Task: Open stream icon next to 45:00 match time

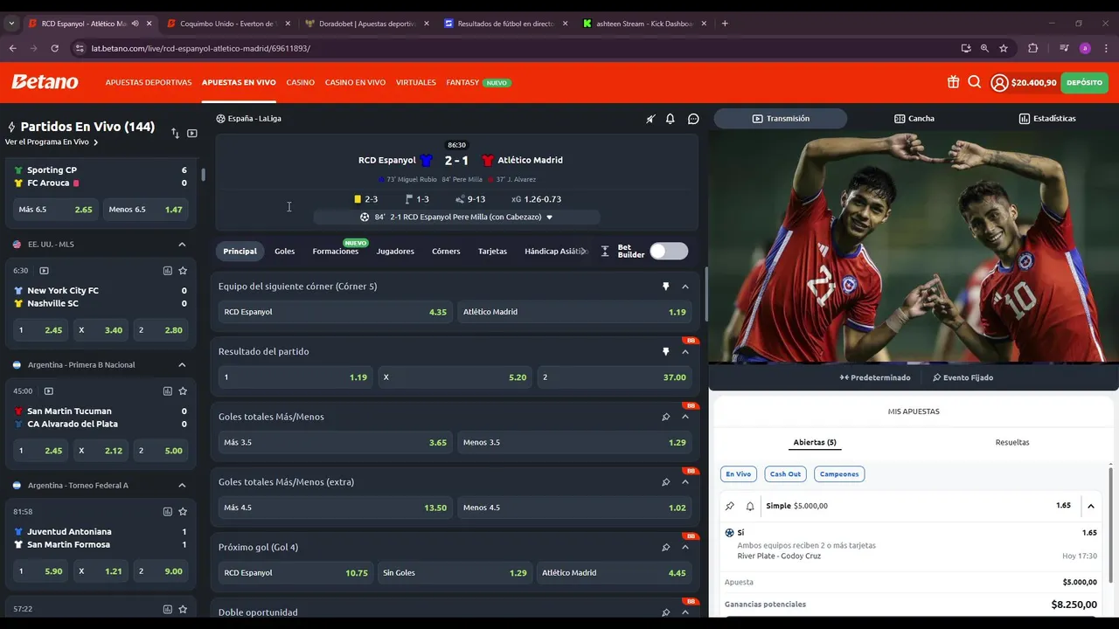Action: tap(49, 391)
